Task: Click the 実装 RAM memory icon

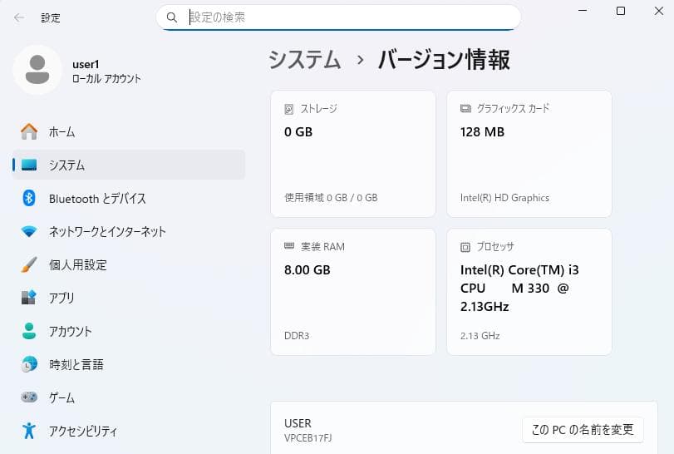Action: coord(289,245)
